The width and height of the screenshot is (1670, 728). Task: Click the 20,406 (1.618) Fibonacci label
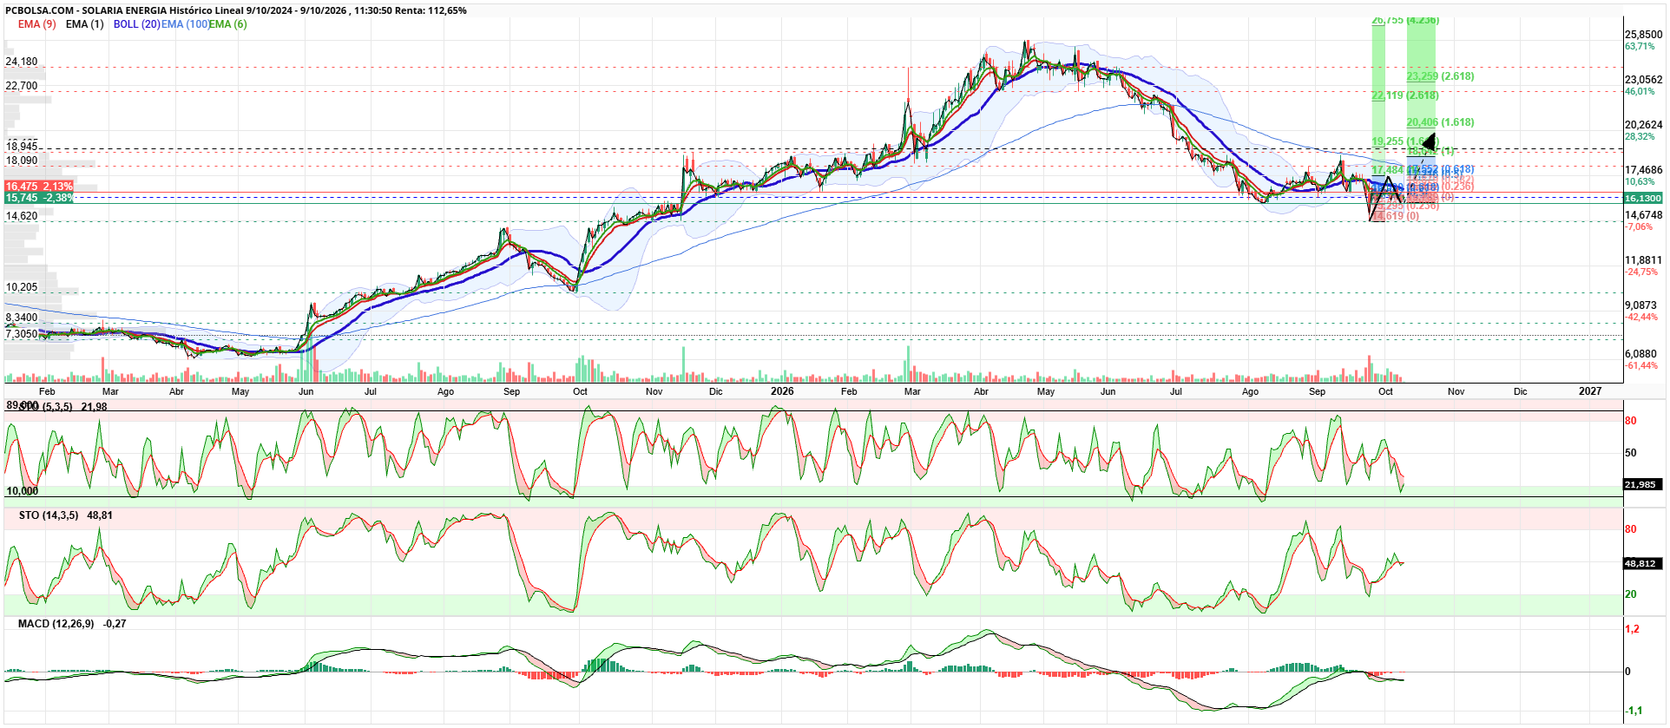point(1440,122)
